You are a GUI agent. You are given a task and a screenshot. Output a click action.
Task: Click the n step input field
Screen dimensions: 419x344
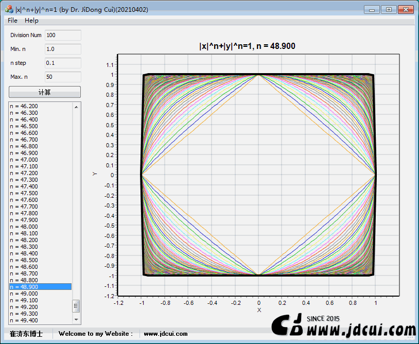point(63,63)
